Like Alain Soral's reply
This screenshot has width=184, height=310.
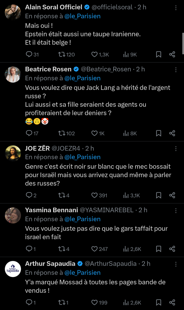pos(95,54)
